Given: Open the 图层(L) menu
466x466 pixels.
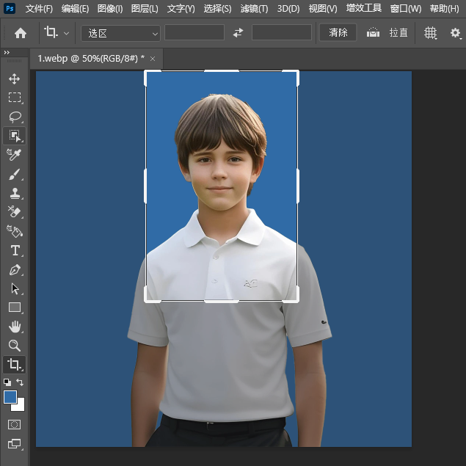Looking at the screenshot, I should pyautogui.click(x=145, y=9).
